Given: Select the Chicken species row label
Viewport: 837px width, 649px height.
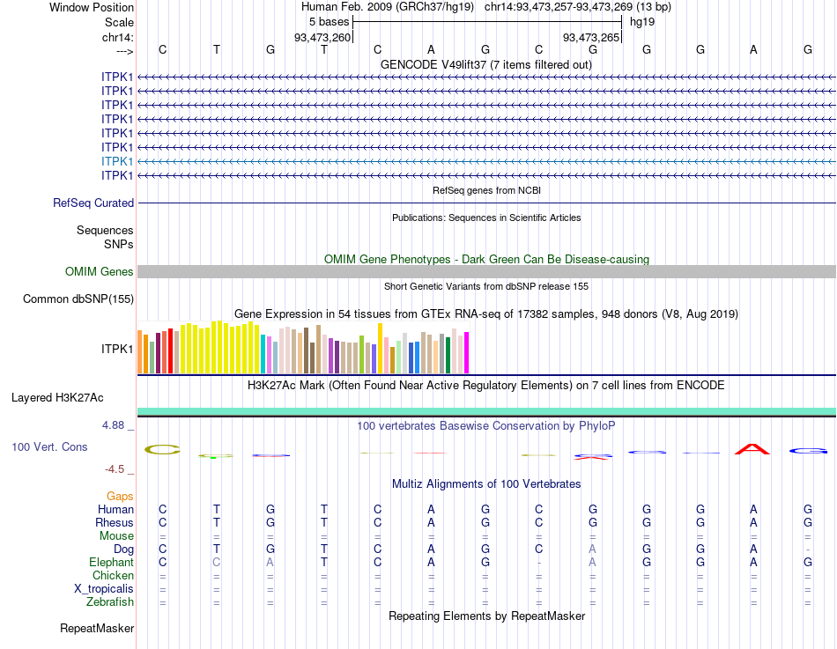Looking at the screenshot, I should (113, 575).
